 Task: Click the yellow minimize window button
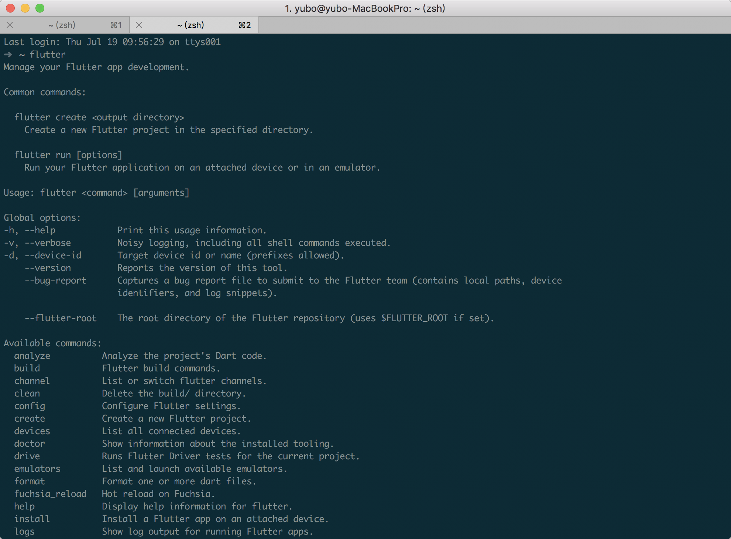25,8
